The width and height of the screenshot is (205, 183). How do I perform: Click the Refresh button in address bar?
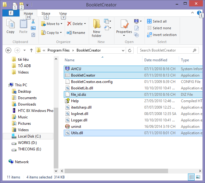coord(130,50)
